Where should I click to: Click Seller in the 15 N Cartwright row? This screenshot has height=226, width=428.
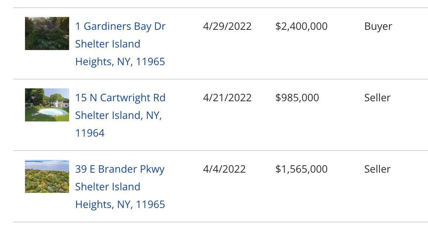click(377, 98)
